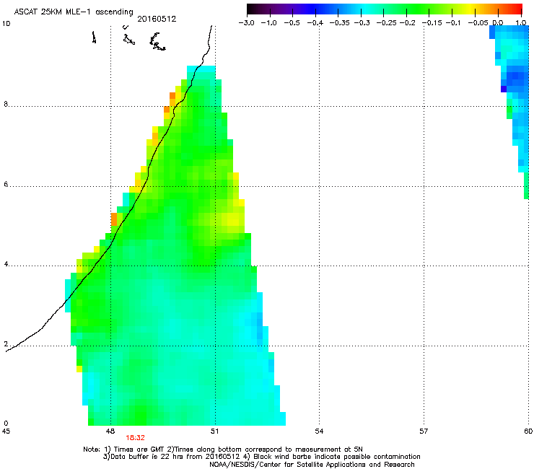Click the 'Data buffer is 22 hrs' note line
Viewport: 534px width, 469px height.
point(261,457)
